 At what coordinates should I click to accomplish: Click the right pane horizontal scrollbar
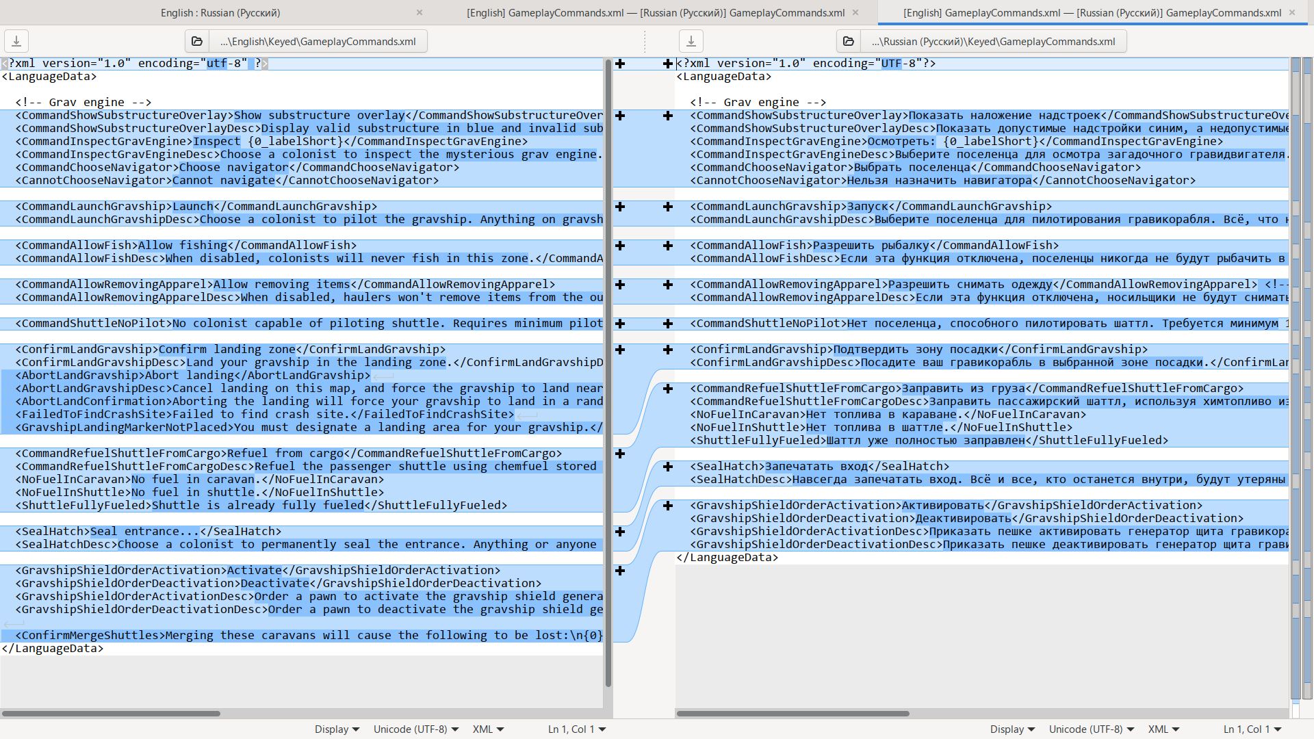point(793,714)
